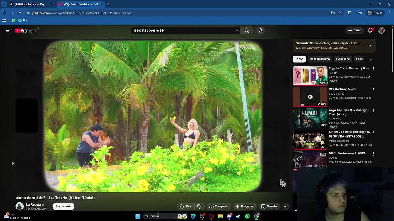
Task: Subscribe with the Suscribirme button
Action: [63, 206]
